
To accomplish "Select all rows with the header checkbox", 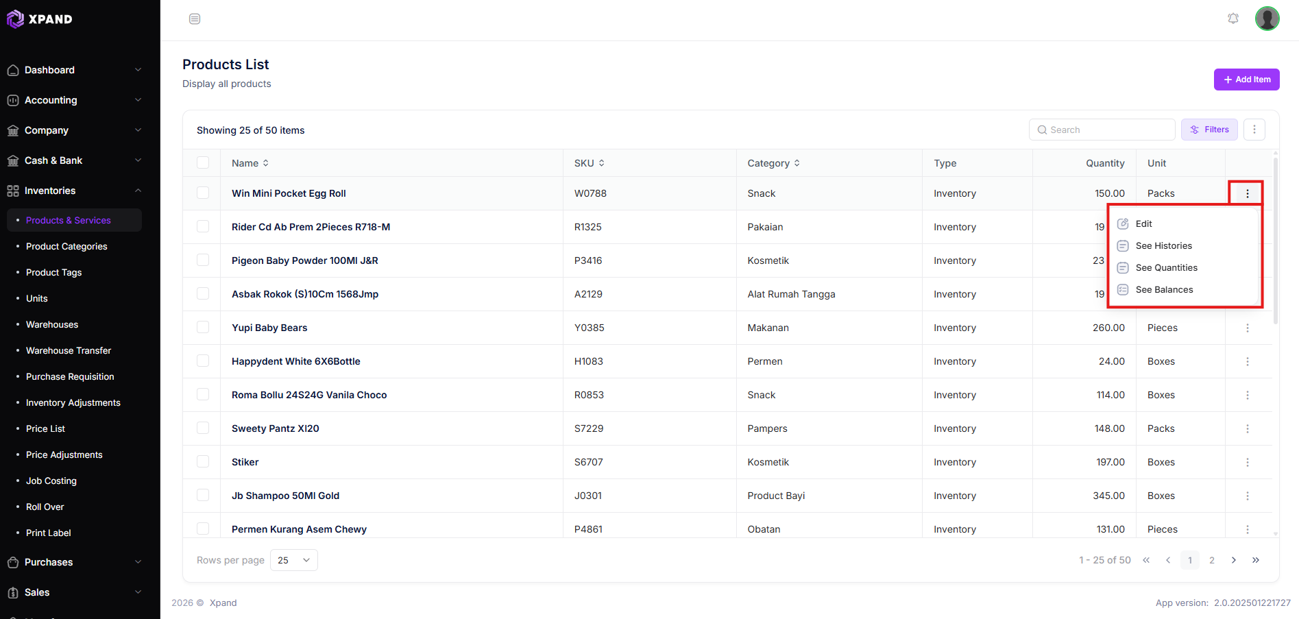I will pyautogui.click(x=203, y=162).
